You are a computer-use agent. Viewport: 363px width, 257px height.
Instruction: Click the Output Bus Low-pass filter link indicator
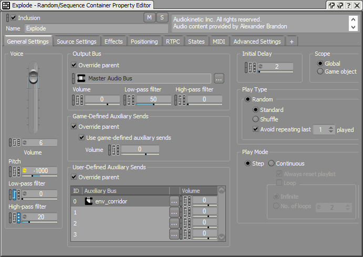tap(125, 100)
